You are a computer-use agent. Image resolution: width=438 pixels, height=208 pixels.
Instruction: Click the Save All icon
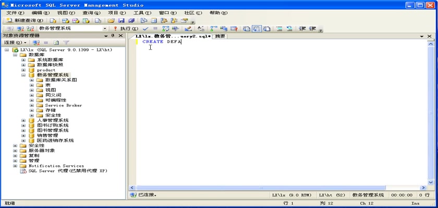131,21
